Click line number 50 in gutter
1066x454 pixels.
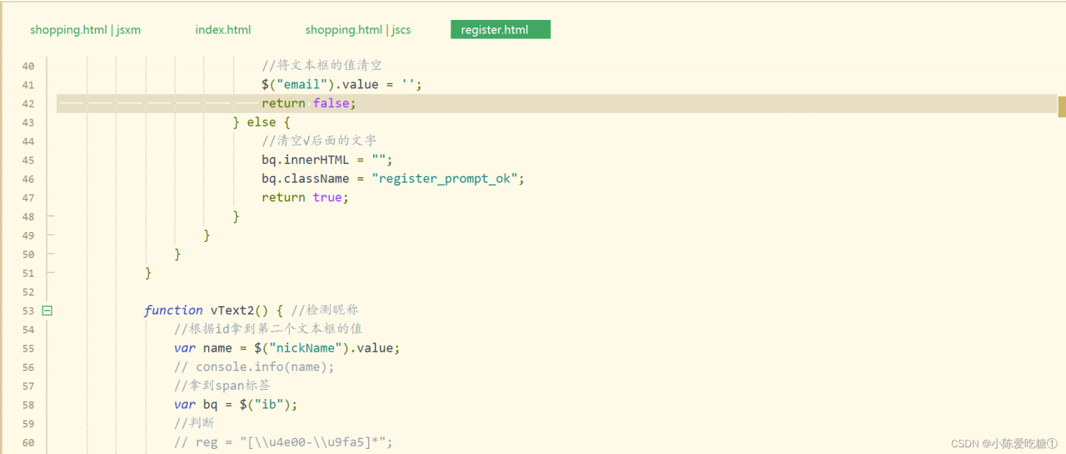point(28,254)
